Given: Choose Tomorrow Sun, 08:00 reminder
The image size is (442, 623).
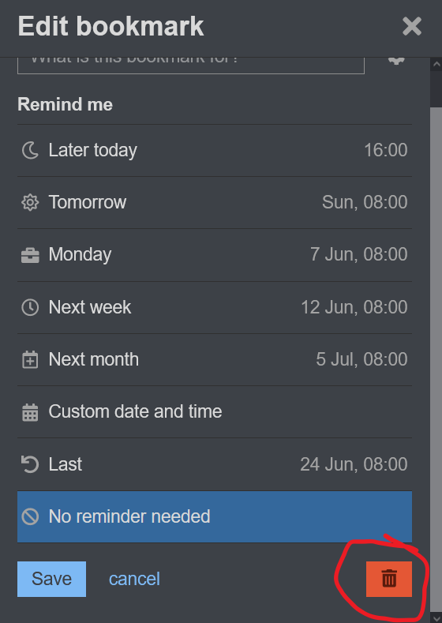Looking at the screenshot, I should [x=215, y=203].
